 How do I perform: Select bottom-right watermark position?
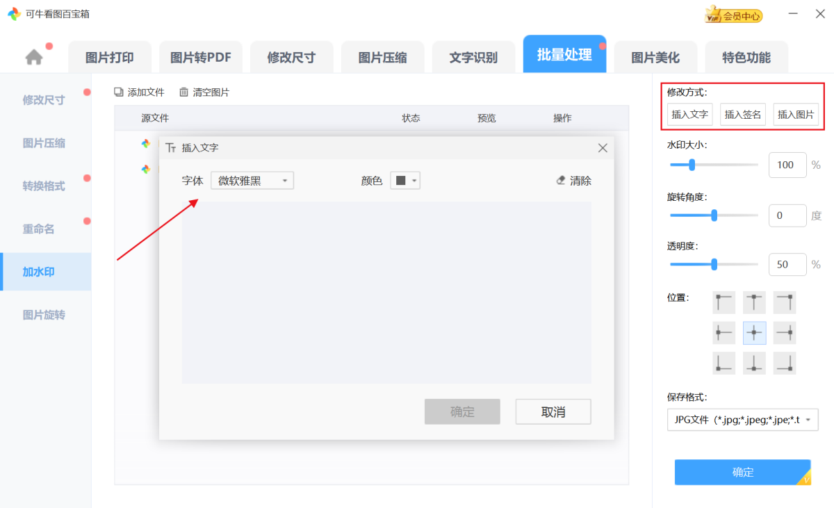[785, 363]
